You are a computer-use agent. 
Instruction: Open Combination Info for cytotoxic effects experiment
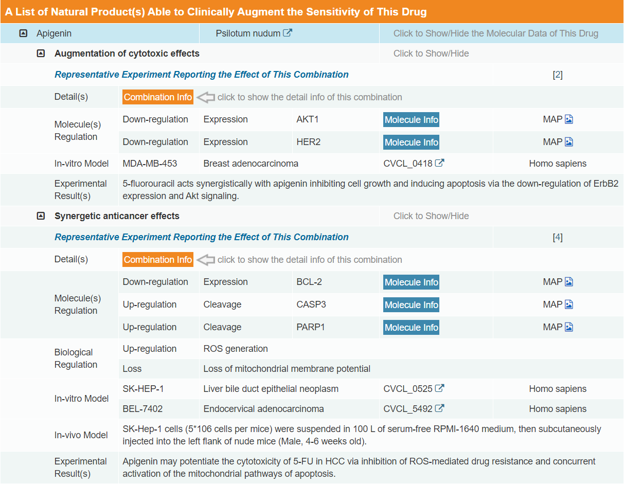[x=158, y=97]
